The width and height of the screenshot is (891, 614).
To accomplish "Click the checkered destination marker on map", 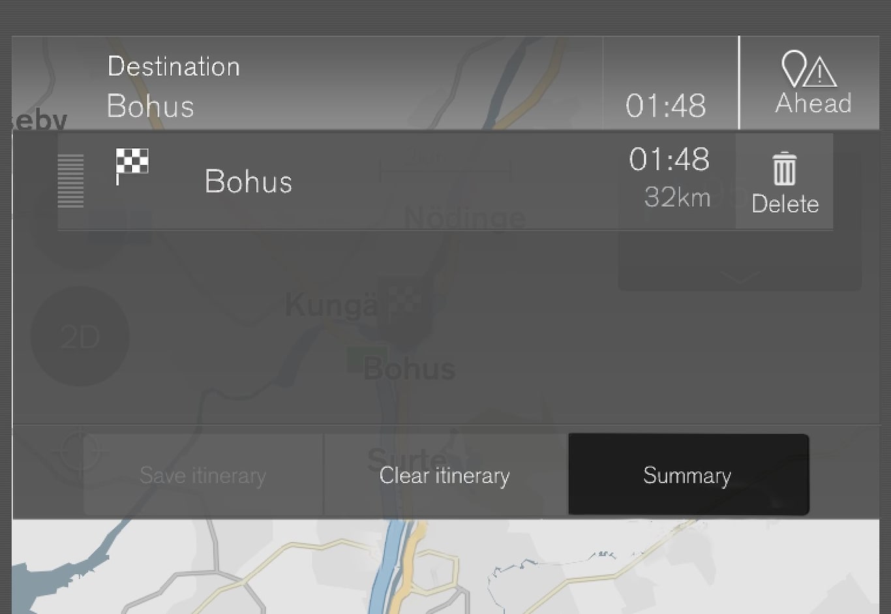I will [406, 303].
